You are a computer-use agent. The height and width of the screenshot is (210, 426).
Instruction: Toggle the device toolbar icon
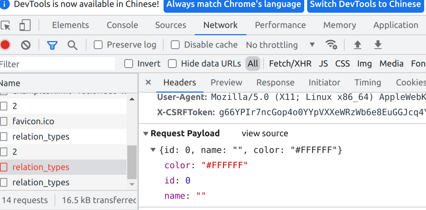point(24,25)
